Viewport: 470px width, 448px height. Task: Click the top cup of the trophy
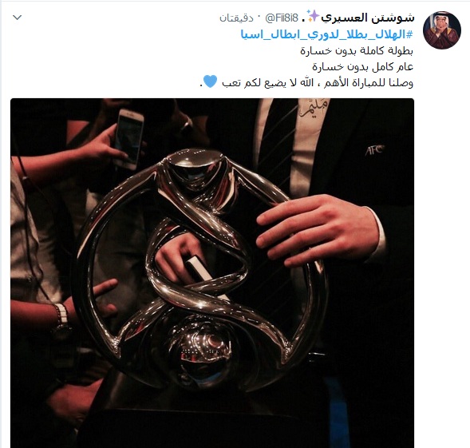[x=195, y=169]
